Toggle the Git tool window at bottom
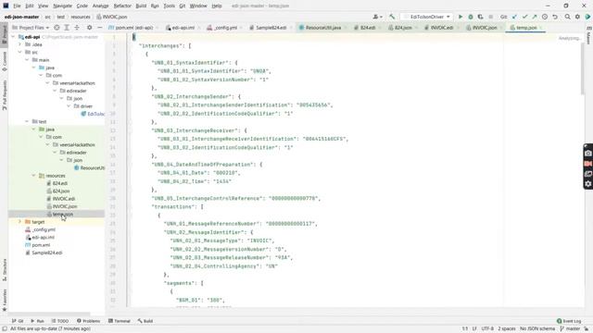The height and width of the screenshot is (333, 593). click(x=18, y=321)
